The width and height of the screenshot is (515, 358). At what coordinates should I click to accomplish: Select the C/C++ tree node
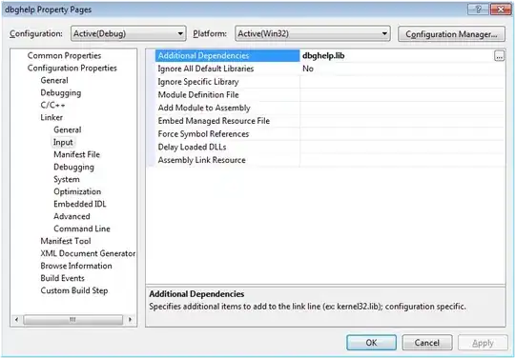coord(52,106)
